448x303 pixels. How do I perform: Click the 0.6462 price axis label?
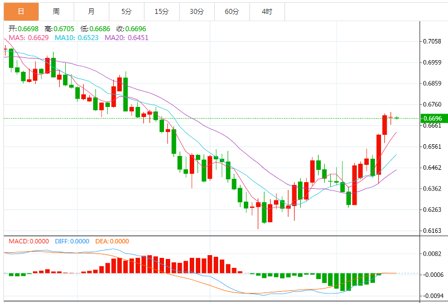point(432,168)
